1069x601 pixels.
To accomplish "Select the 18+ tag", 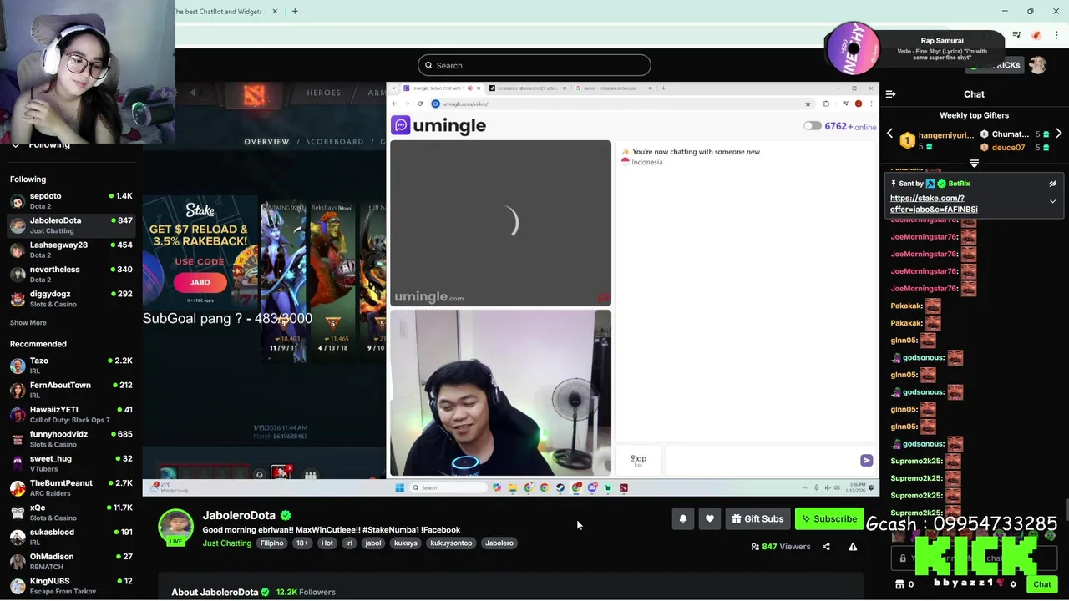I will [x=301, y=543].
